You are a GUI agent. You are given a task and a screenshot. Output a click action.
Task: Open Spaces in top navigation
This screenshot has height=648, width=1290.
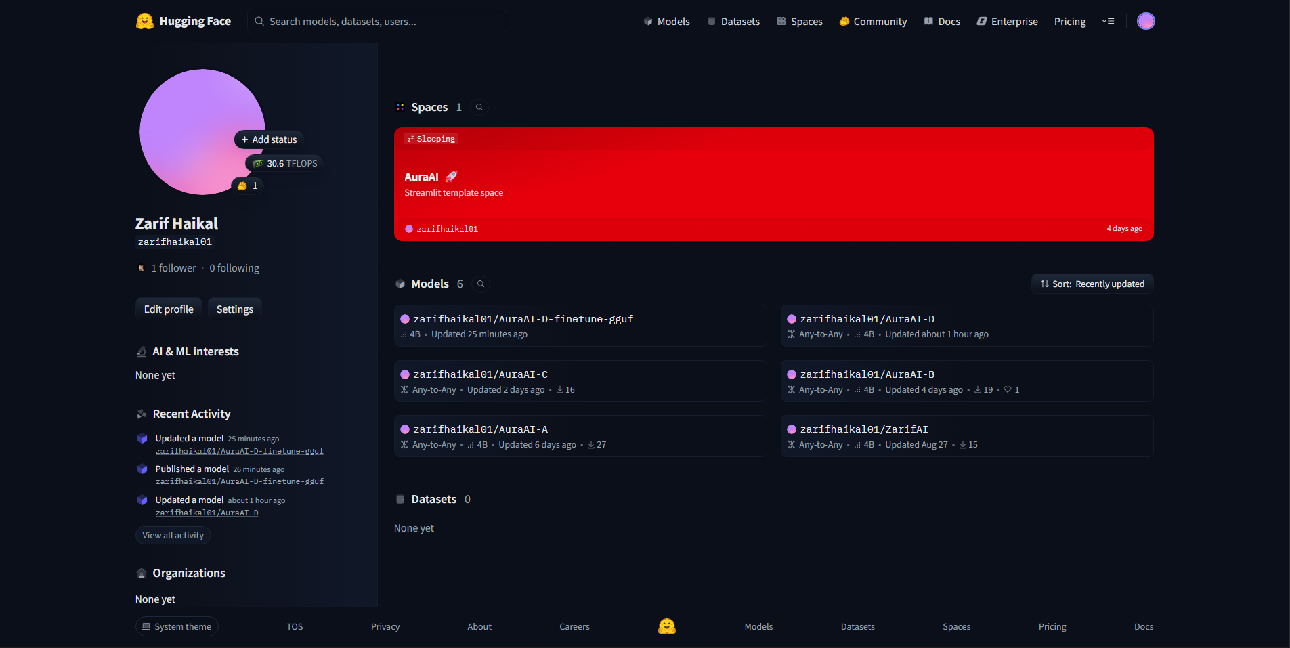799,21
